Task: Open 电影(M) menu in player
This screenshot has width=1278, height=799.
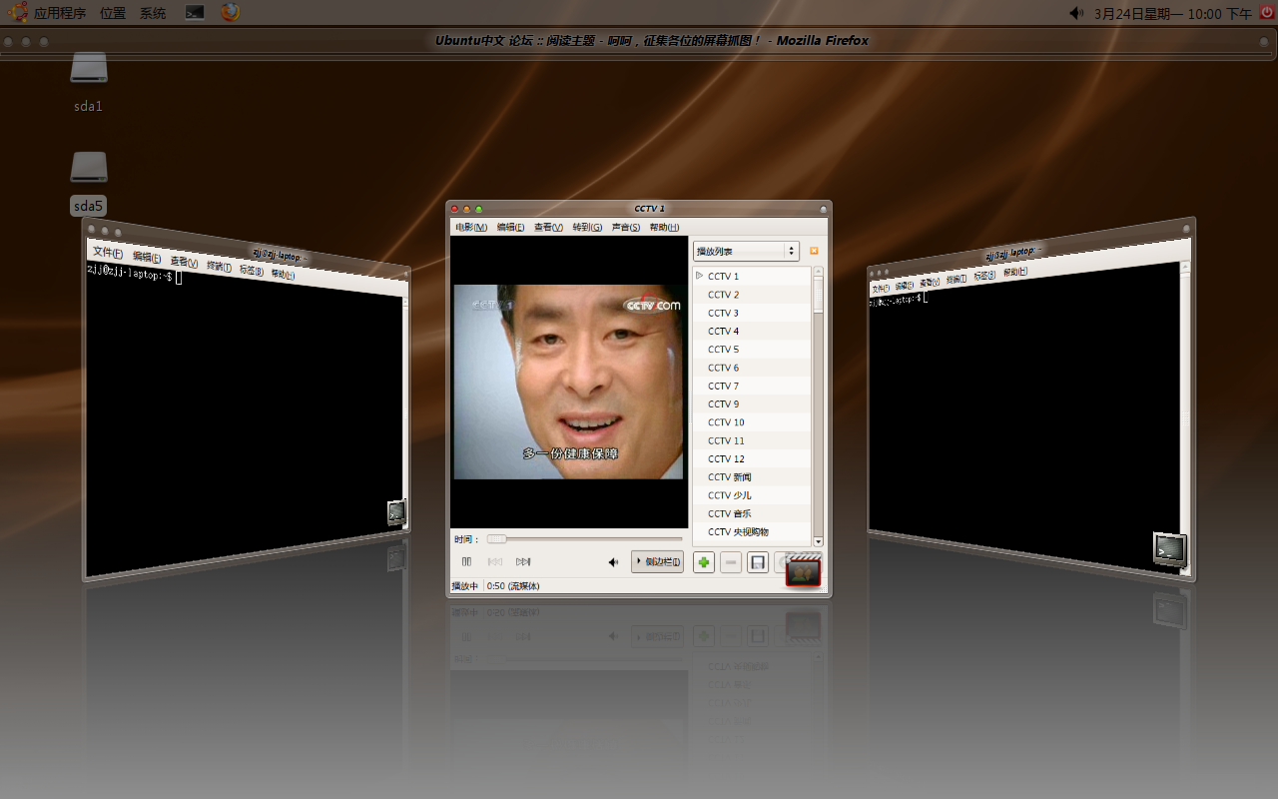Action: pos(471,228)
